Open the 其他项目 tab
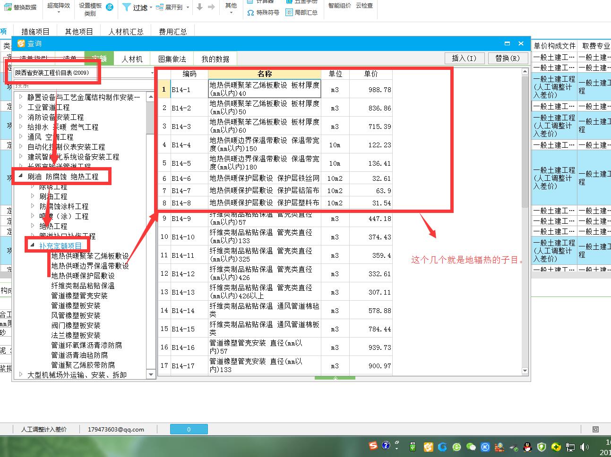 [x=79, y=32]
